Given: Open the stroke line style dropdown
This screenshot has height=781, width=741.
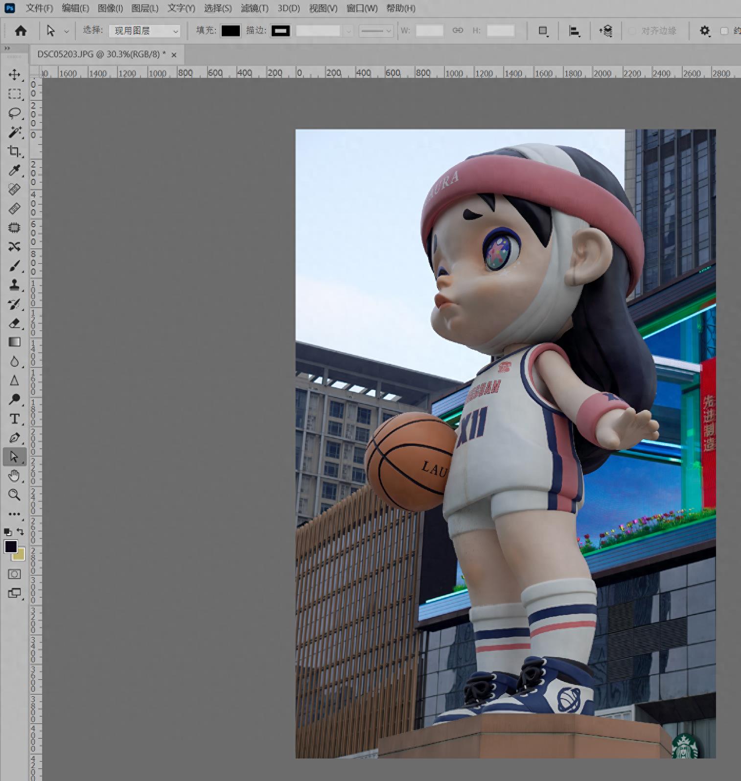Looking at the screenshot, I should tap(376, 31).
